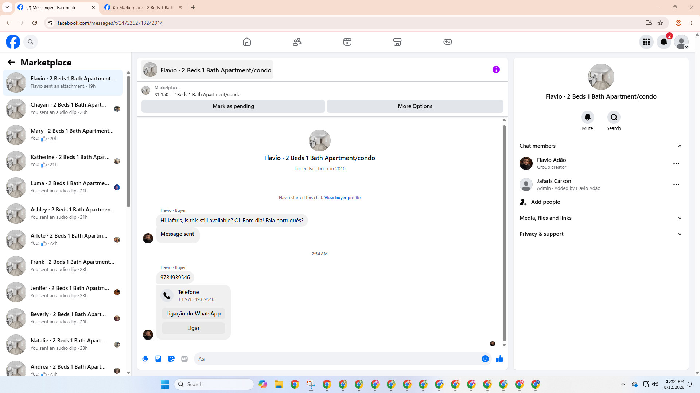Image resolution: width=700 pixels, height=393 pixels.
Task: Open Chrome's three-dot menu
Action: [x=692, y=23]
